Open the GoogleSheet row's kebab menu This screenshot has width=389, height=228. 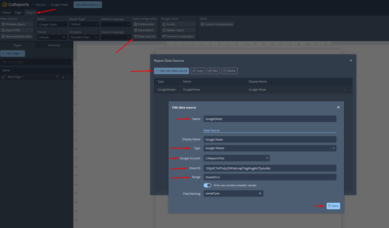click(345, 90)
